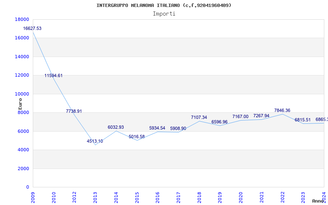Click the 2015 x-axis year label
The height and width of the screenshot is (205, 328).
pyautogui.click(x=137, y=197)
